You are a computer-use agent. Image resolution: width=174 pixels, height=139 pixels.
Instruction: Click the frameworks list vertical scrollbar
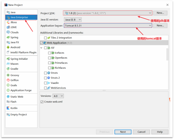[x=167, y=54]
